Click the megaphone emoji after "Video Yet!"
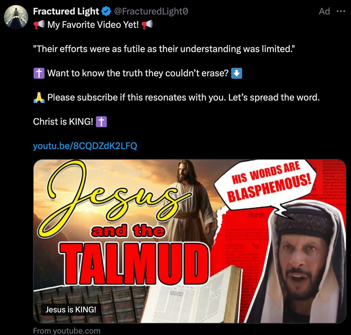 (147, 25)
